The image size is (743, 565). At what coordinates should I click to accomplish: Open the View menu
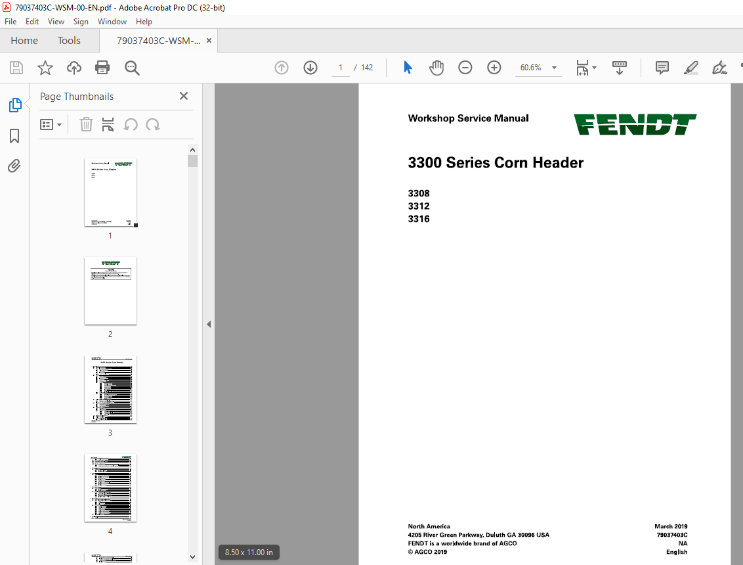click(x=56, y=21)
